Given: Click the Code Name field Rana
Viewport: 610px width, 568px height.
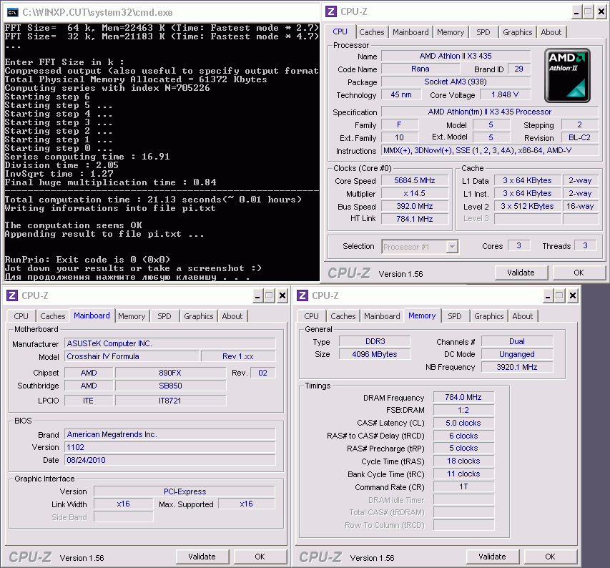Looking at the screenshot, I should (420, 69).
